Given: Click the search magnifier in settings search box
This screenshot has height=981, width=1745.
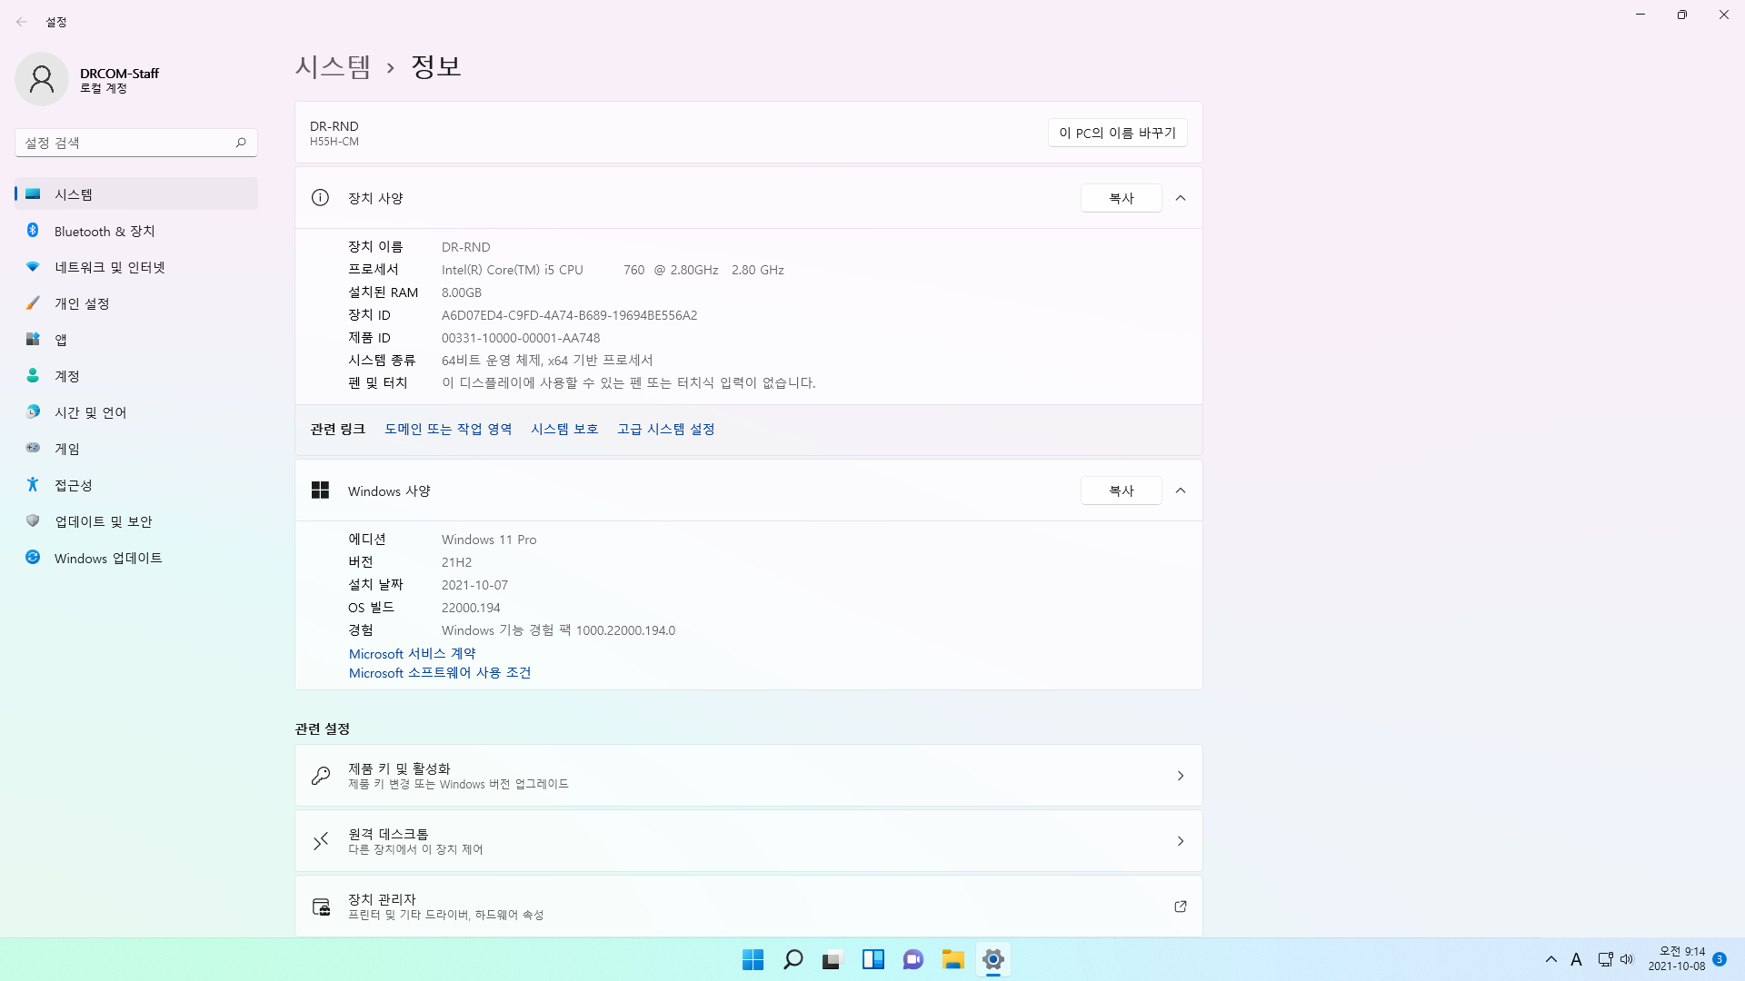Looking at the screenshot, I should coord(241,143).
